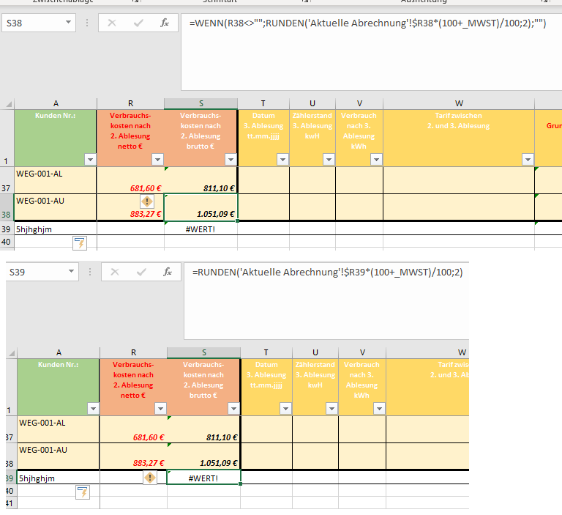Image resolution: width=562 pixels, height=515 pixels.
Task: Select column header W in the S38 view
Action: pyautogui.click(x=459, y=104)
